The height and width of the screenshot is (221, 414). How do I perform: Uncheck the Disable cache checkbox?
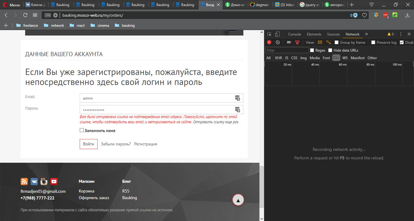[x=402, y=42]
